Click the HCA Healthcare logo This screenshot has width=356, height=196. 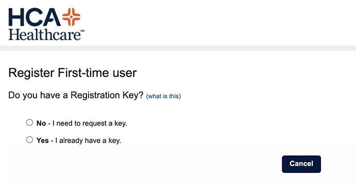tap(46, 24)
